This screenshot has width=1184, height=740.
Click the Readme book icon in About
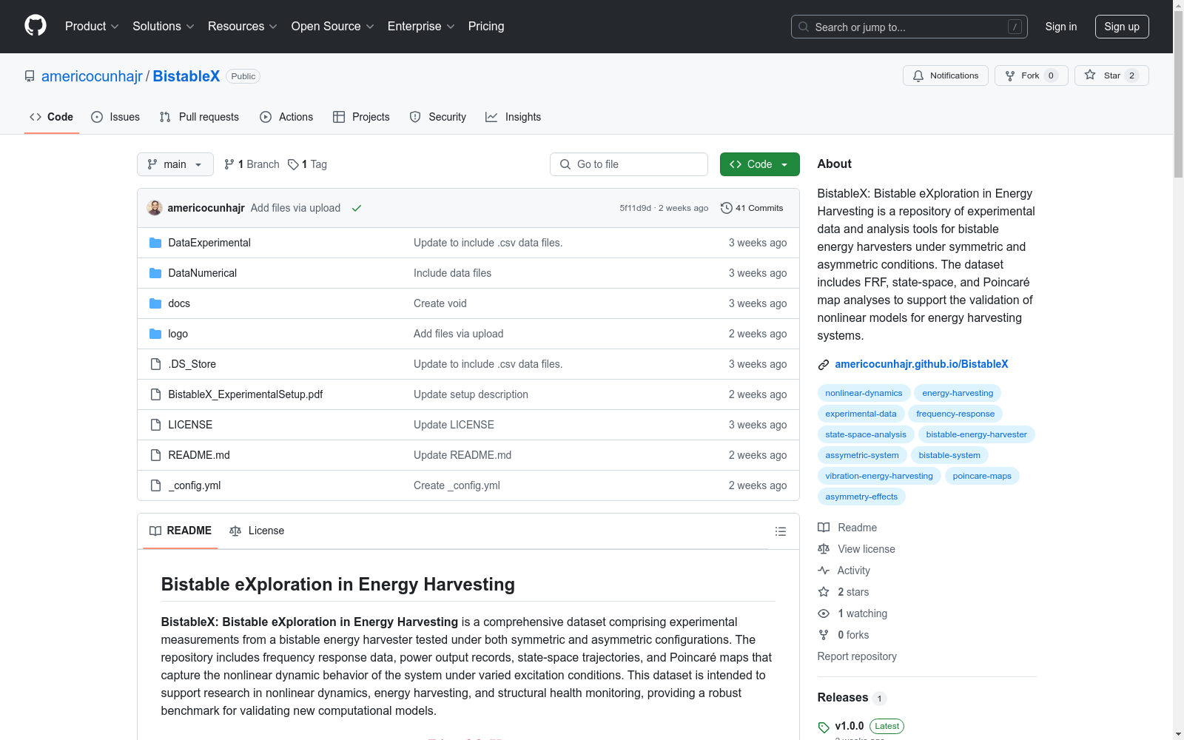pos(824,528)
